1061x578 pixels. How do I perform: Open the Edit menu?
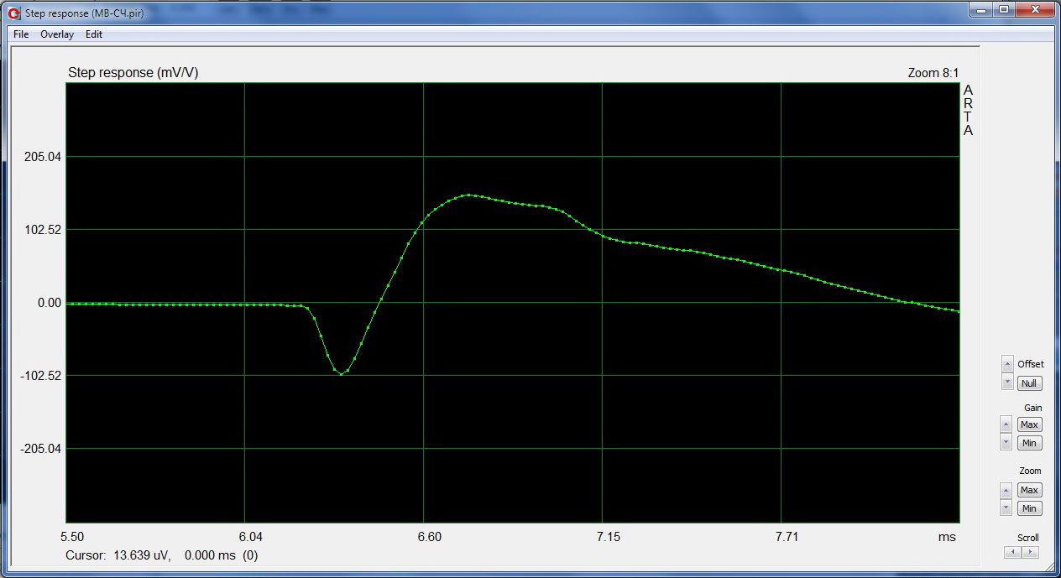[94, 34]
